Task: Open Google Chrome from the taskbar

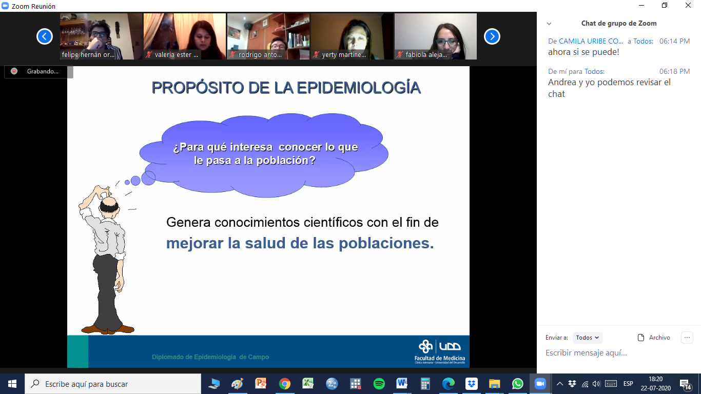Action: tap(285, 384)
